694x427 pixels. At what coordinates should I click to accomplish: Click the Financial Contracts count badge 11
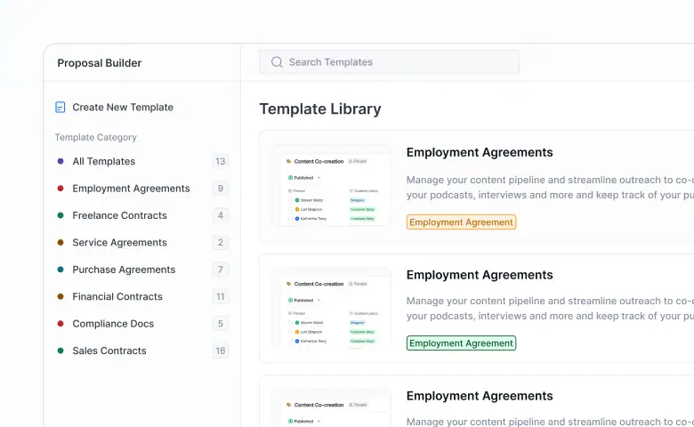click(221, 297)
